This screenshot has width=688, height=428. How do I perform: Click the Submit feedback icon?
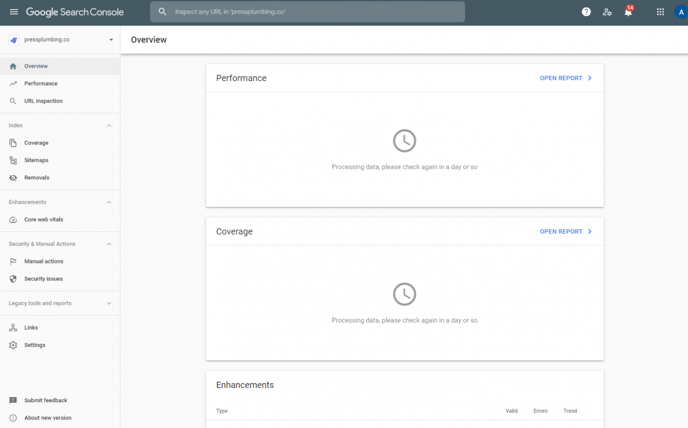tap(13, 401)
